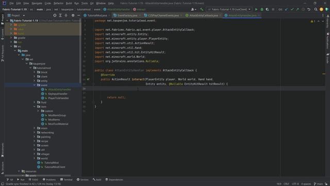
Task: Expand the entity package folder
Action: [x=35, y=81]
